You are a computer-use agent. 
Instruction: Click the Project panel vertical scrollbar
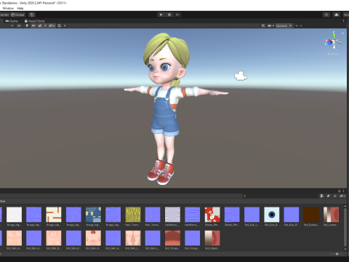click(345, 228)
